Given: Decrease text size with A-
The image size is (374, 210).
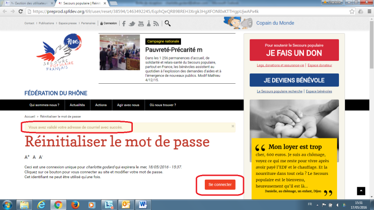Looking at the screenshot, I should (41, 157).
